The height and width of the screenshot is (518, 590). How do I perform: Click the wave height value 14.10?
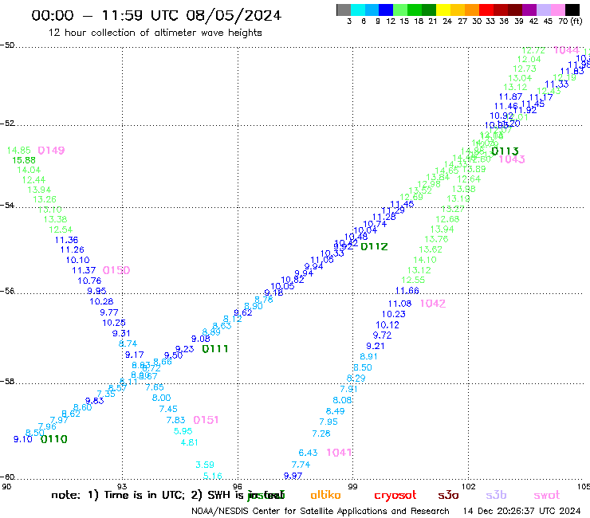(x=425, y=260)
